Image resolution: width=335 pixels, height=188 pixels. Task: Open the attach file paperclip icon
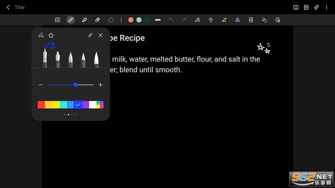[316, 7]
